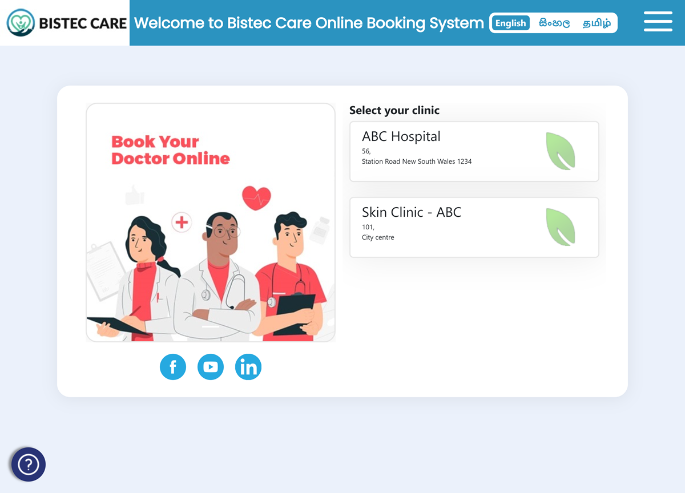Switch language to Tamil
This screenshot has width=685, height=493.
(597, 23)
